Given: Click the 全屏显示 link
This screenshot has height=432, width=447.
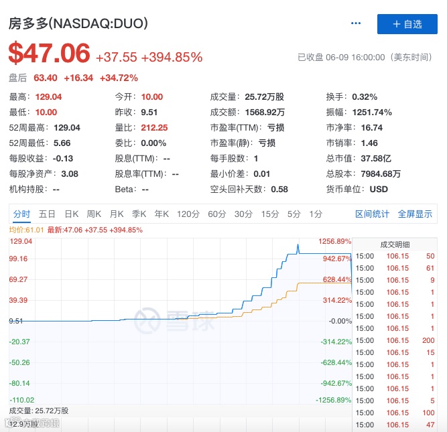Looking at the screenshot, I should point(415,214).
